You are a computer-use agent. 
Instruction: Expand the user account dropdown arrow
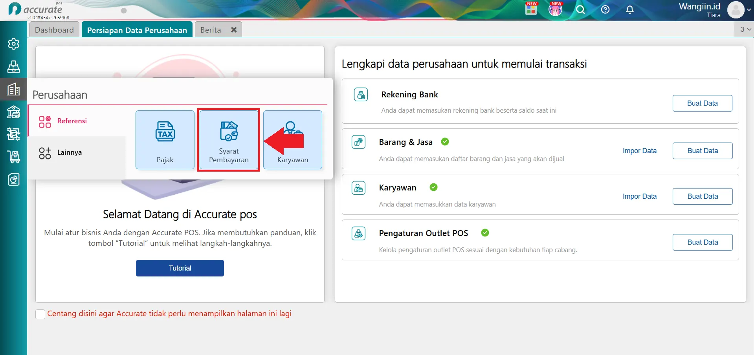(748, 10)
